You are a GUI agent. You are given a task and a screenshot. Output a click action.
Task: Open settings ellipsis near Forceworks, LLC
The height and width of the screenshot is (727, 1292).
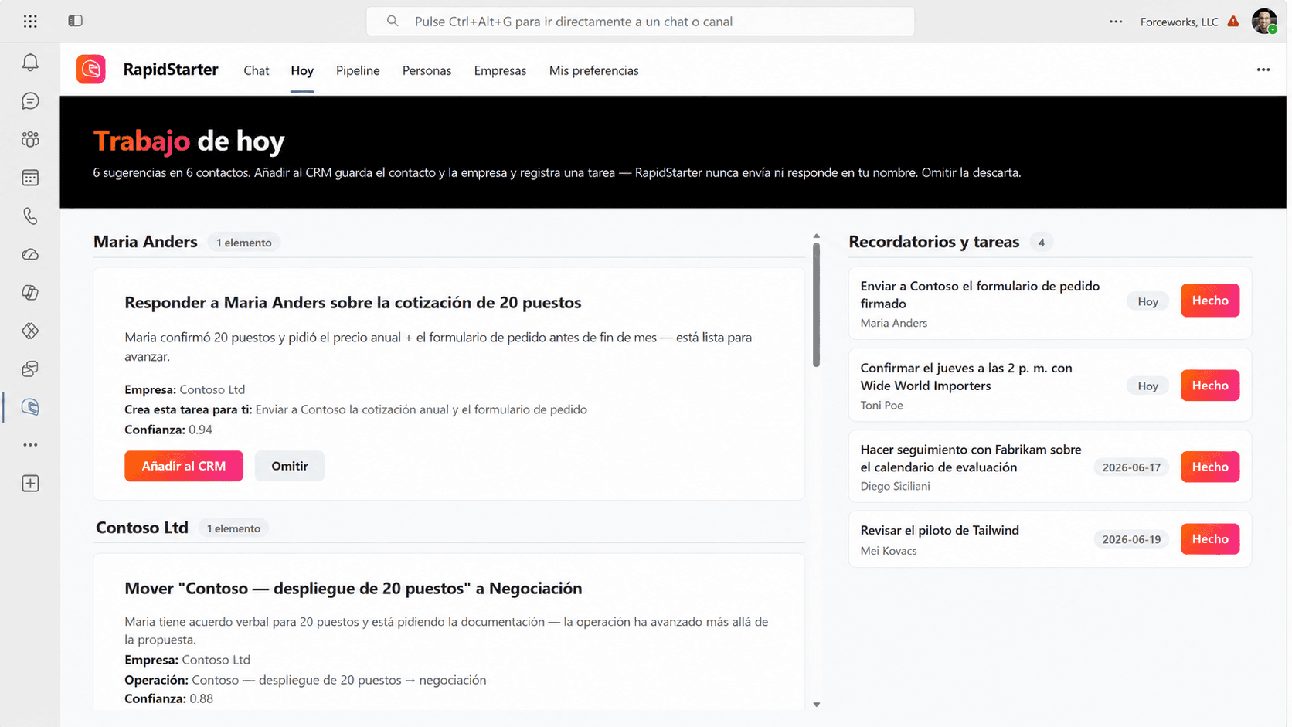[x=1116, y=22]
